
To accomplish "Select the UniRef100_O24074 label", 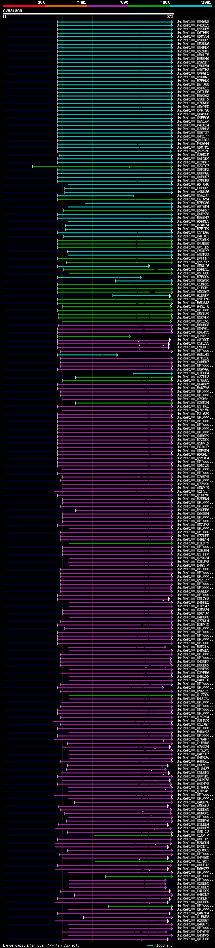I will 193,225.
